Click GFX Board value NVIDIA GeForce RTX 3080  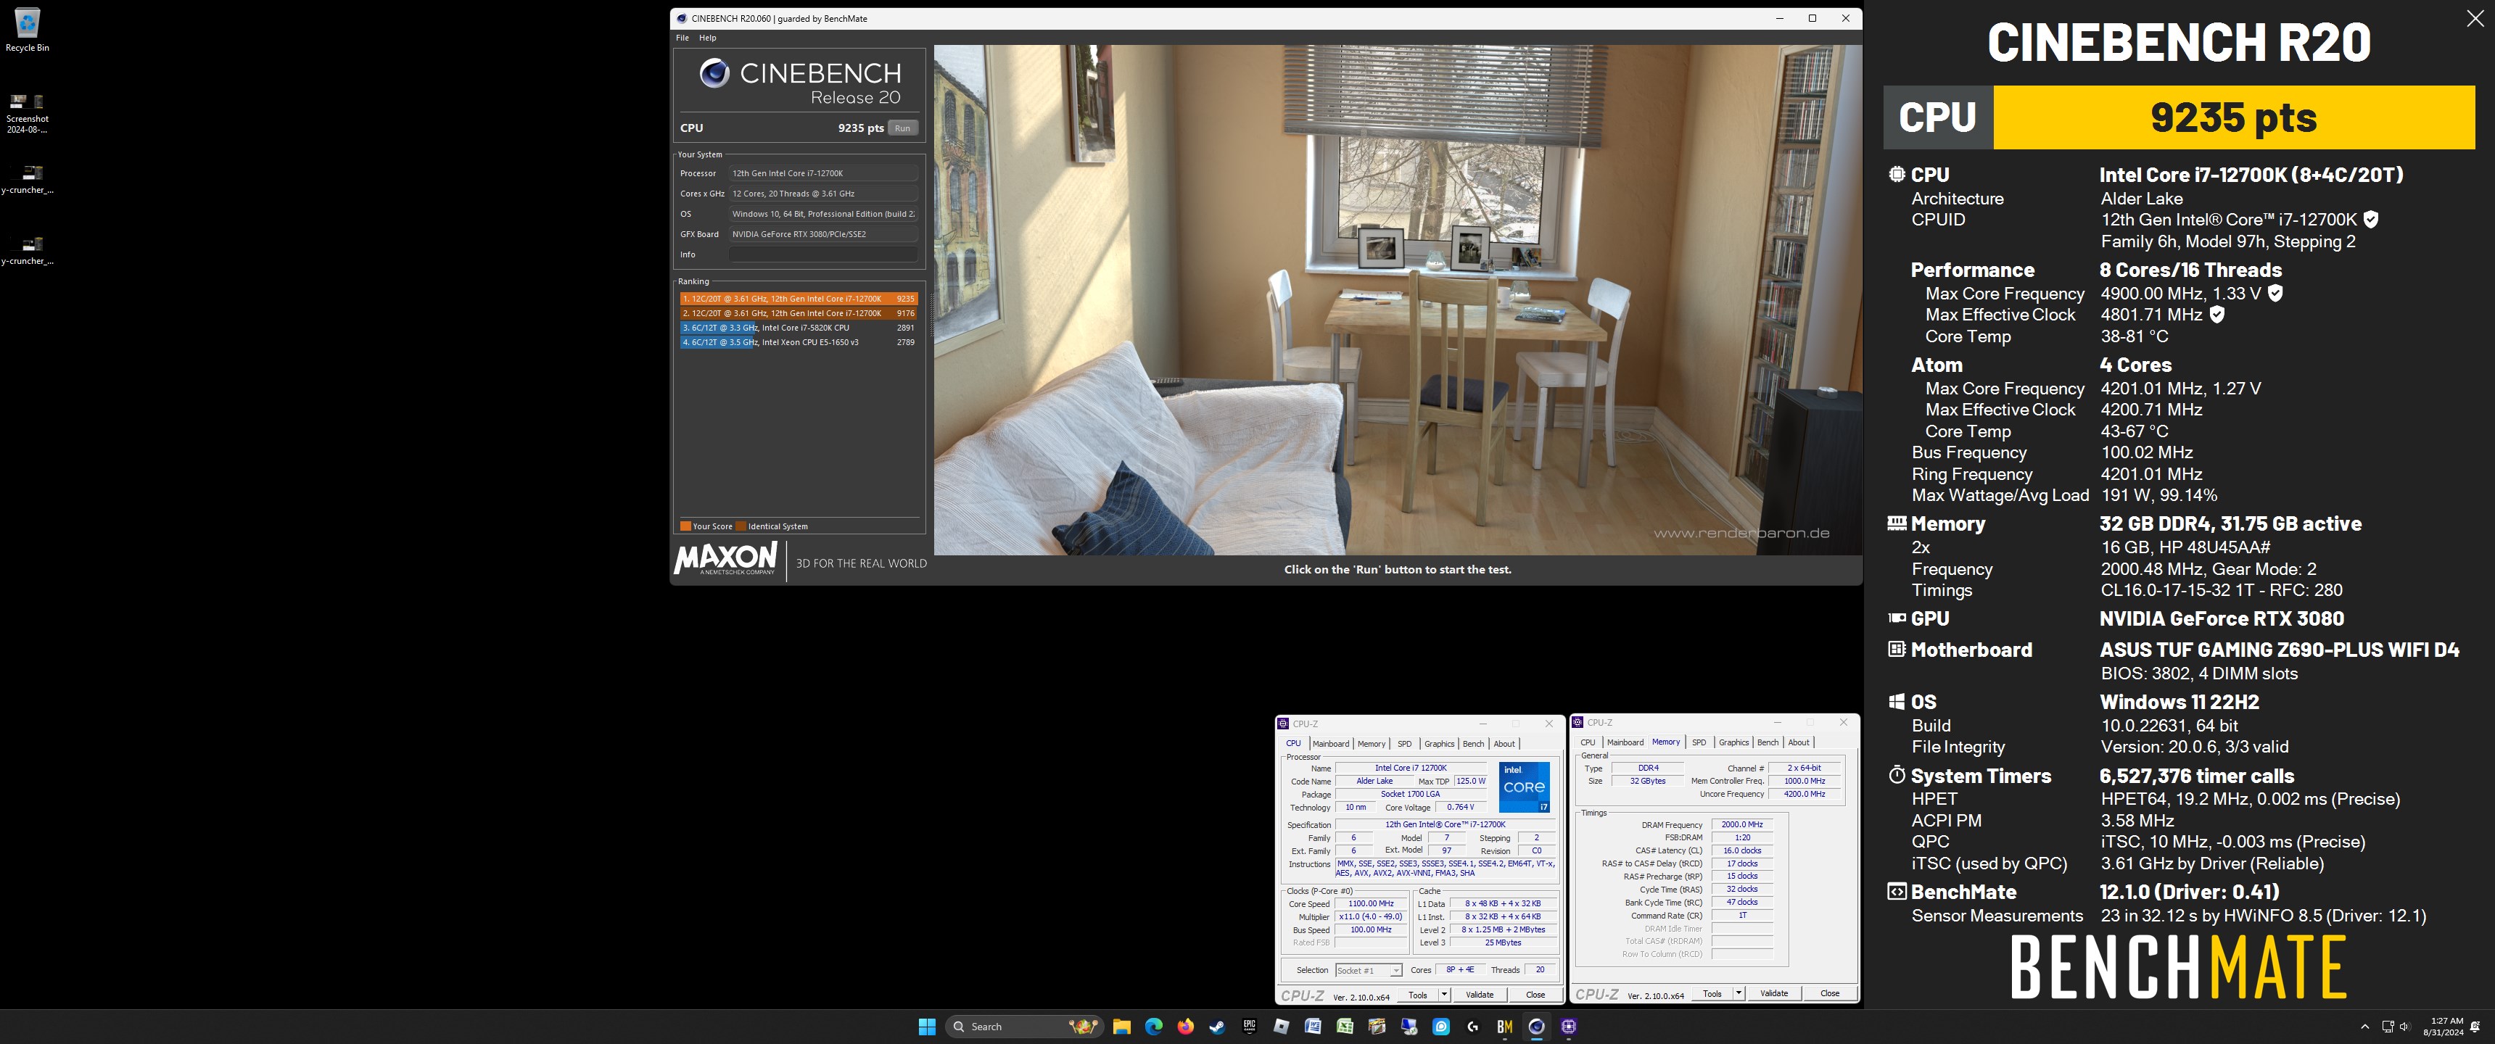click(x=822, y=234)
